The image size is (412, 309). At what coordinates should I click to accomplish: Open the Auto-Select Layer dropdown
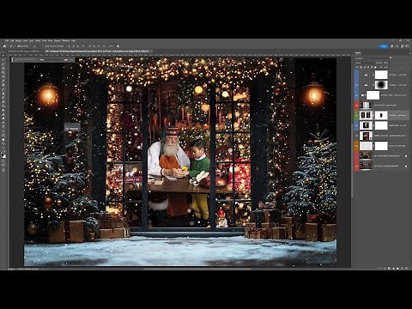coord(34,46)
